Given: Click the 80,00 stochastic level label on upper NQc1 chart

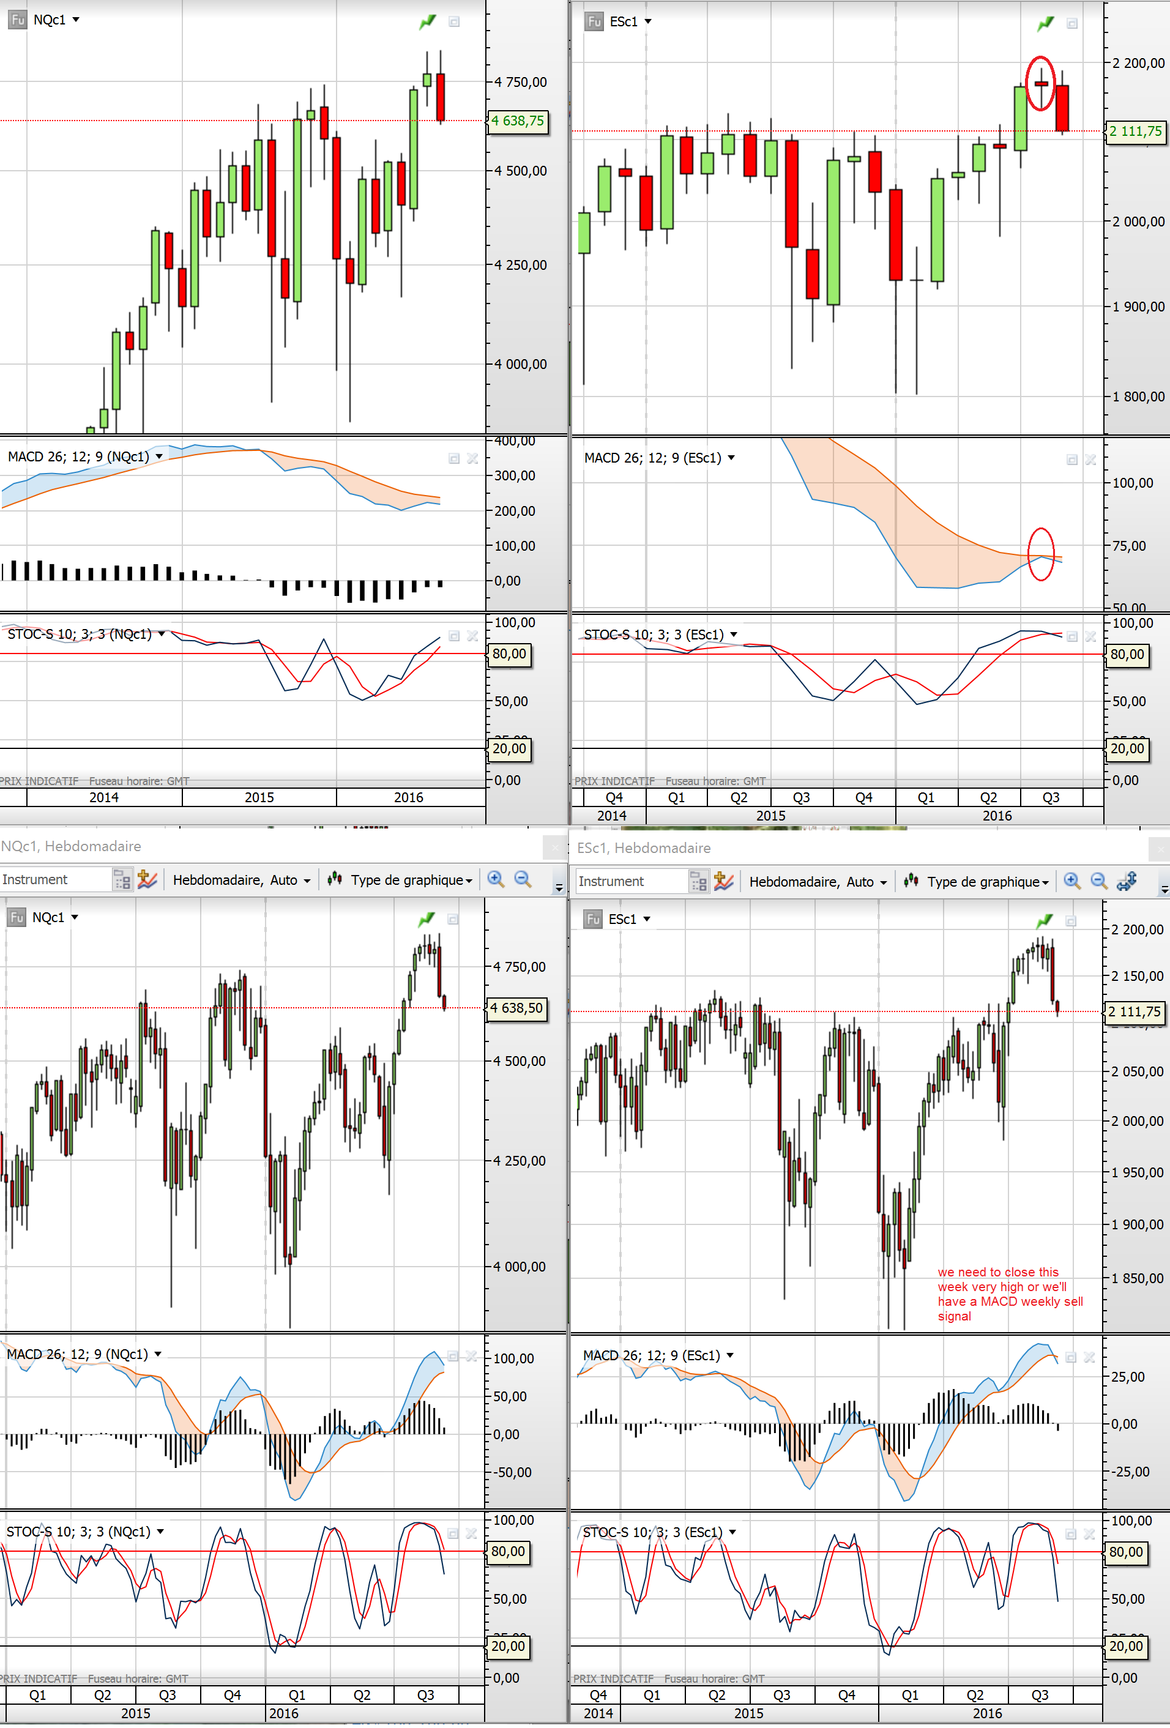Looking at the screenshot, I should point(510,655).
